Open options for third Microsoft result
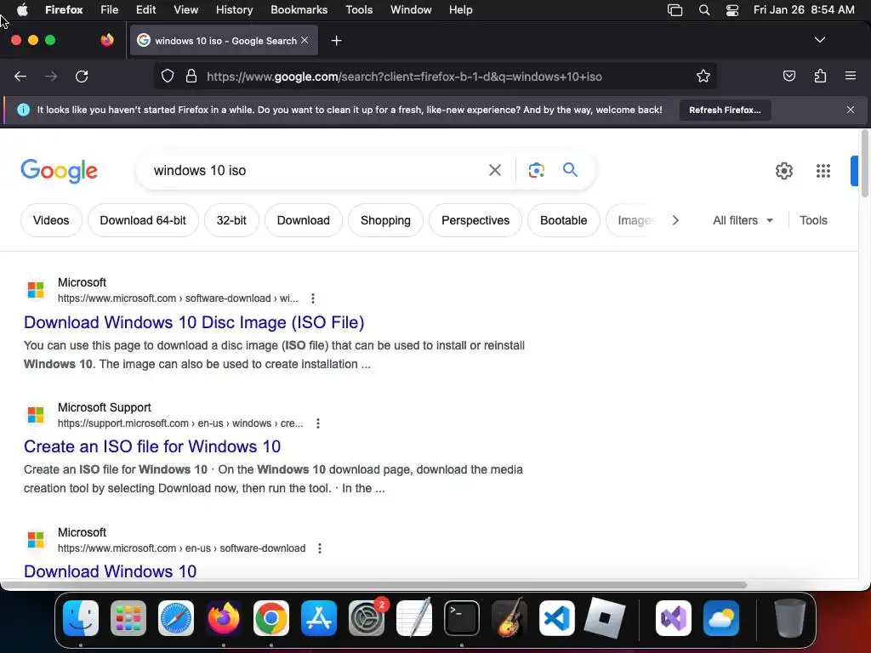The height and width of the screenshot is (653, 871). pos(320,548)
